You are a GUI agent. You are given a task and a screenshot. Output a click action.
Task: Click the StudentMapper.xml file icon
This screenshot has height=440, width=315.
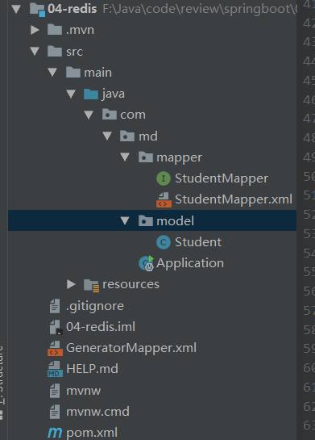pyautogui.click(x=164, y=199)
